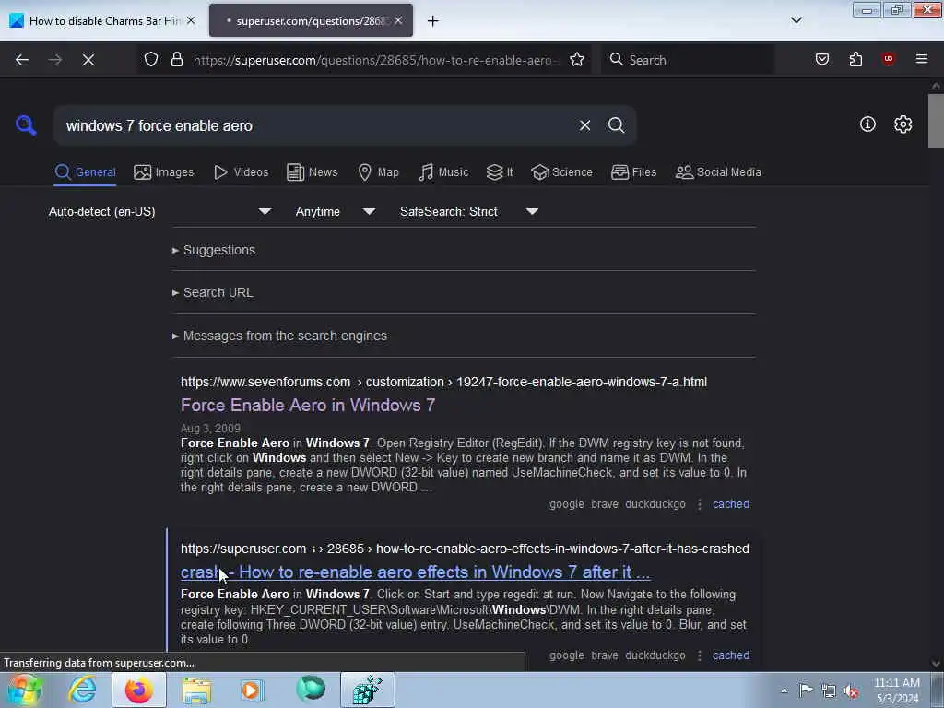Click the SearXNG magnifier logo

pos(26,125)
